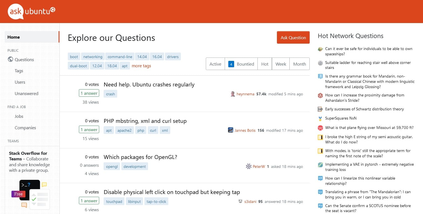The width and height of the screenshot is (423, 214).
Task: Click icon beside VAE pytorch question
Action: (x=320, y=165)
